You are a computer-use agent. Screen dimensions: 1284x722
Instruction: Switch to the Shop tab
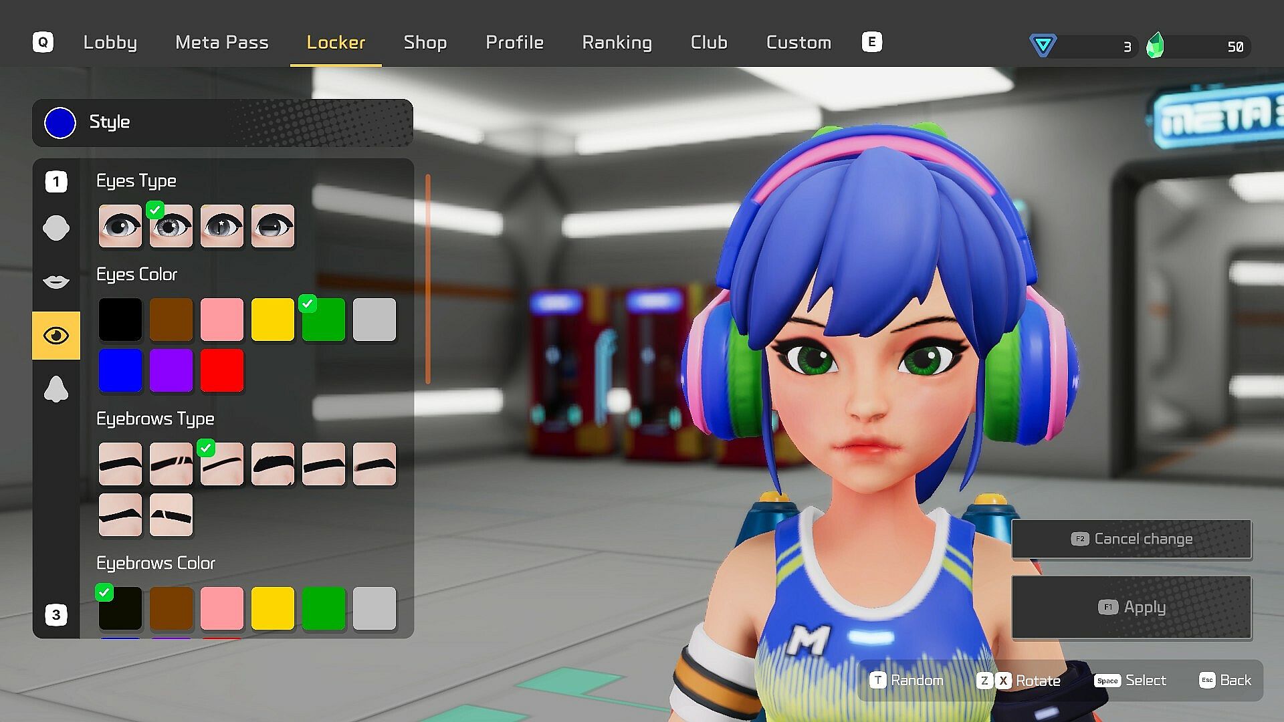point(425,42)
